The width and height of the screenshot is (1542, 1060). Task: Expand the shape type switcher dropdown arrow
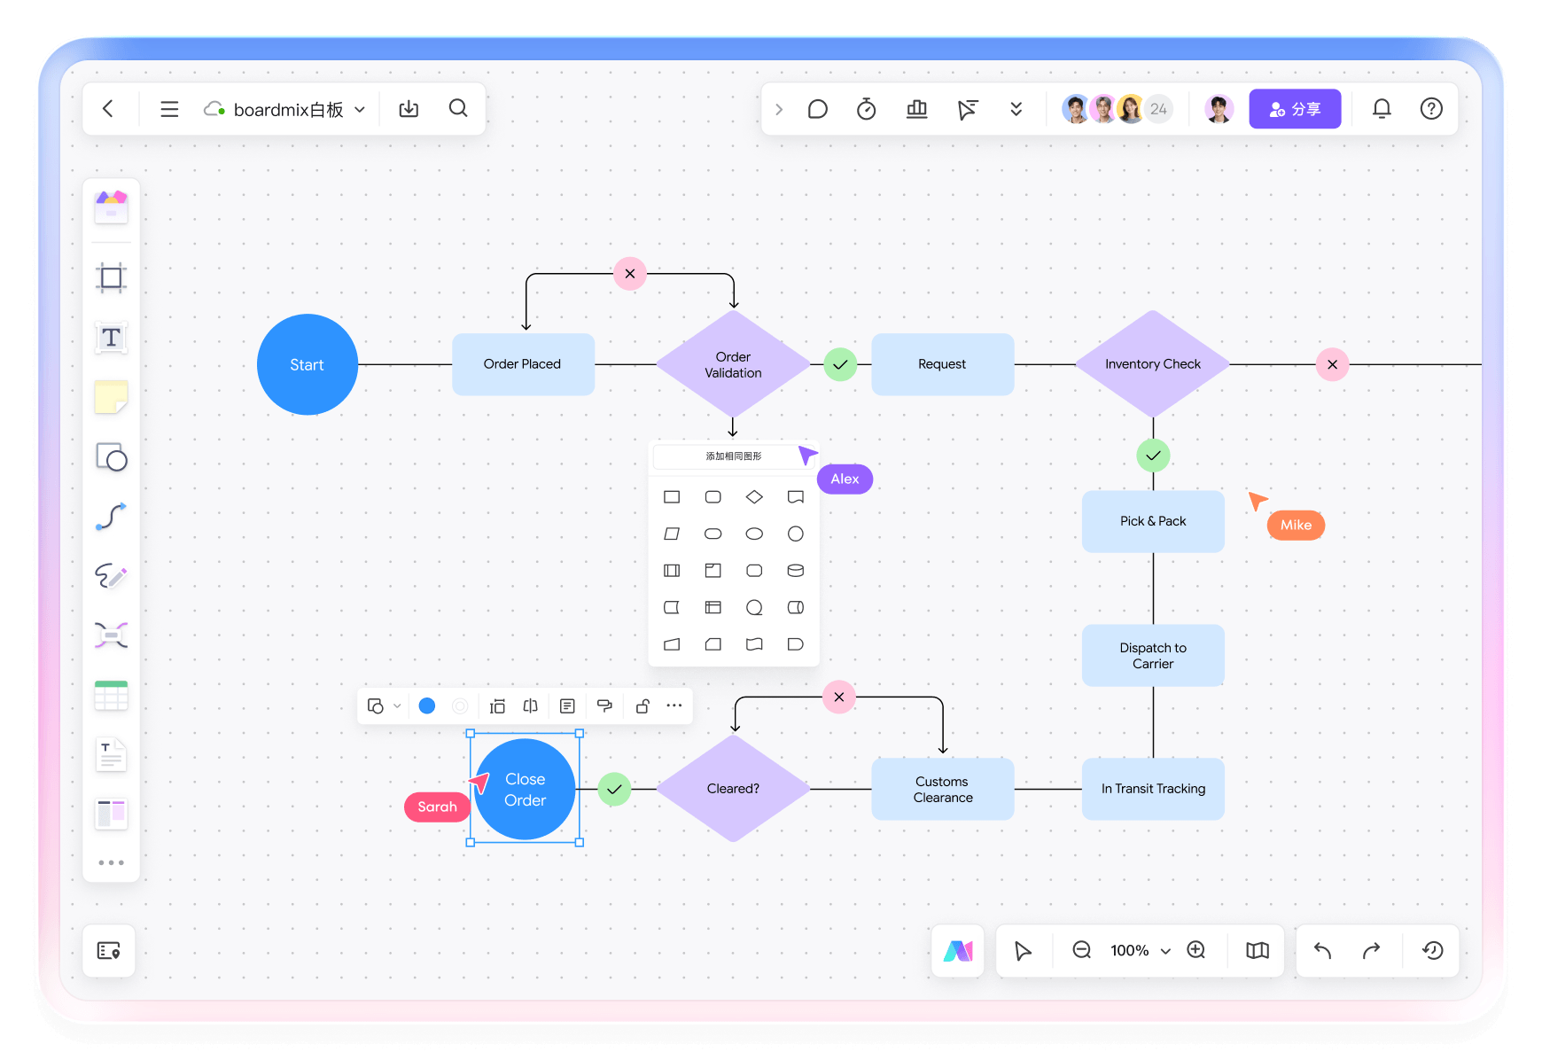[397, 706]
